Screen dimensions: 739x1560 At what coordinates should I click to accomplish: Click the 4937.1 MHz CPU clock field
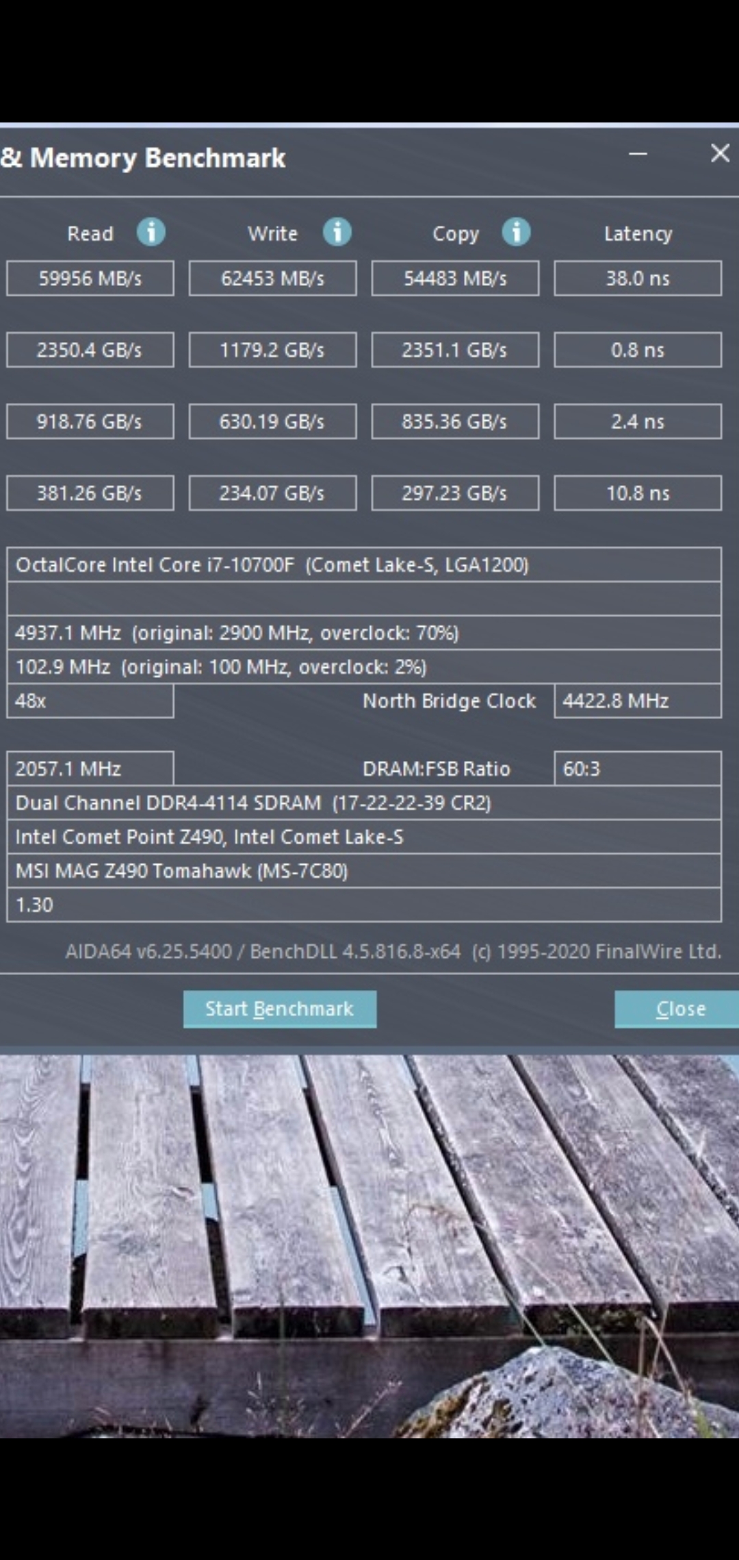pos(364,632)
